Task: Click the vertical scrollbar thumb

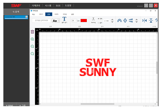Action: tap(157, 68)
